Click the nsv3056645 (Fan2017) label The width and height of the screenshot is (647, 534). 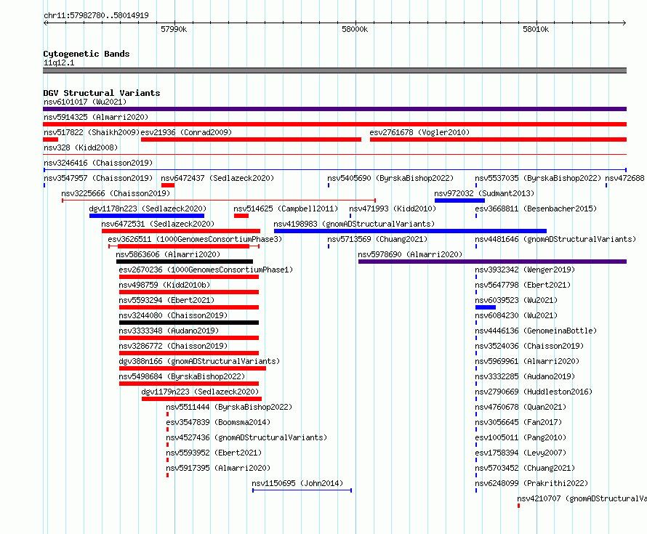(518, 422)
